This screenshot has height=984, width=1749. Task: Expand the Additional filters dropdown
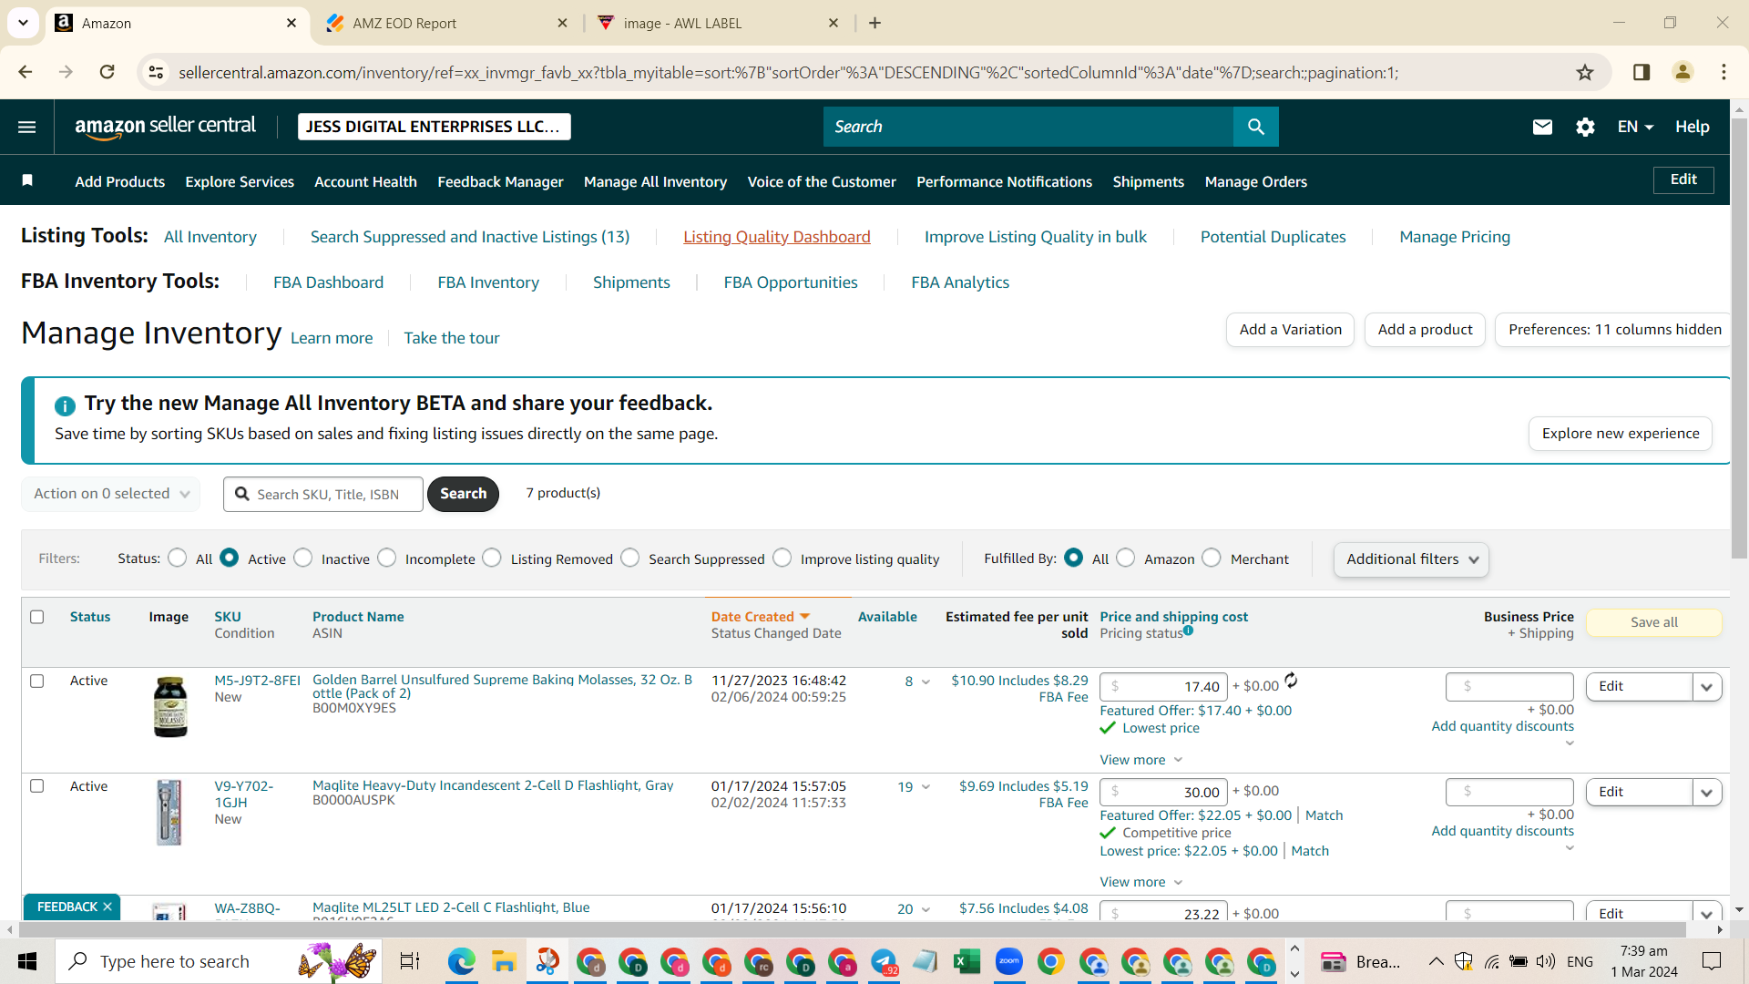(1411, 559)
